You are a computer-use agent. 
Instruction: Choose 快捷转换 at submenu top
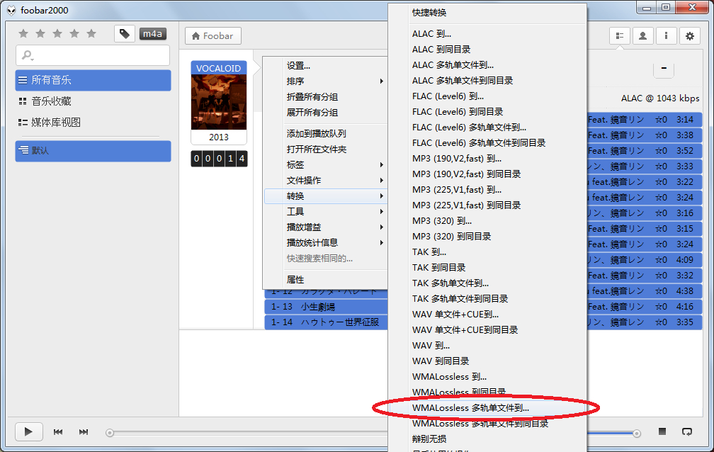(x=487, y=13)
